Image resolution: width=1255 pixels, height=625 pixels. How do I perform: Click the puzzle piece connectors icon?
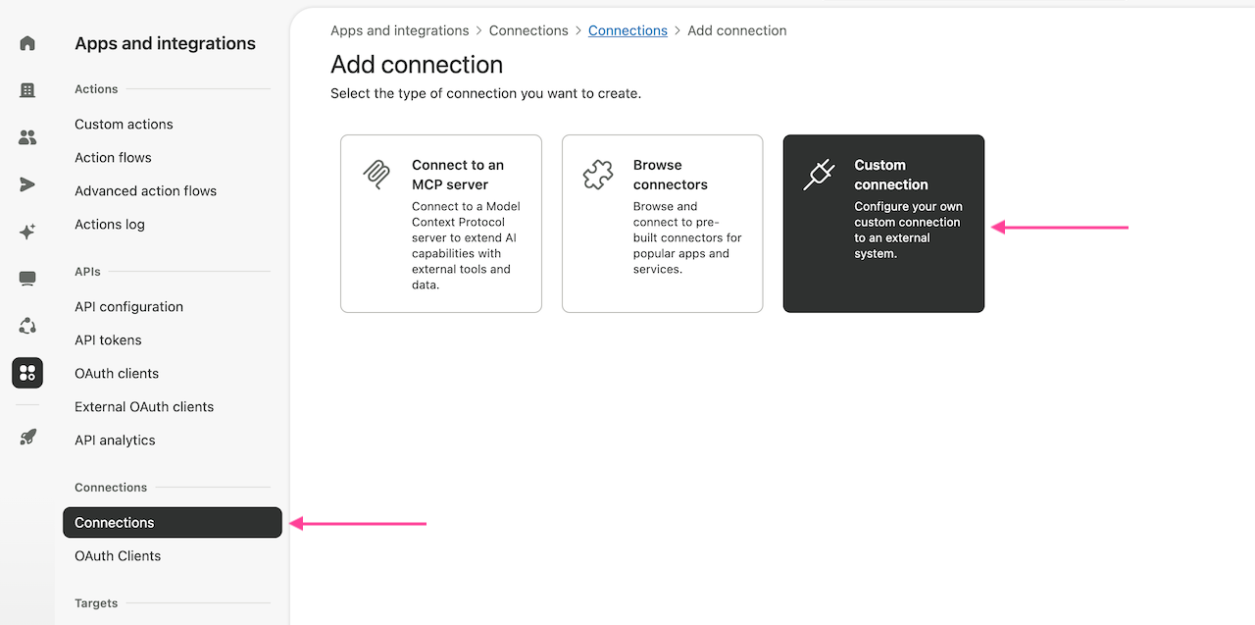598,175
